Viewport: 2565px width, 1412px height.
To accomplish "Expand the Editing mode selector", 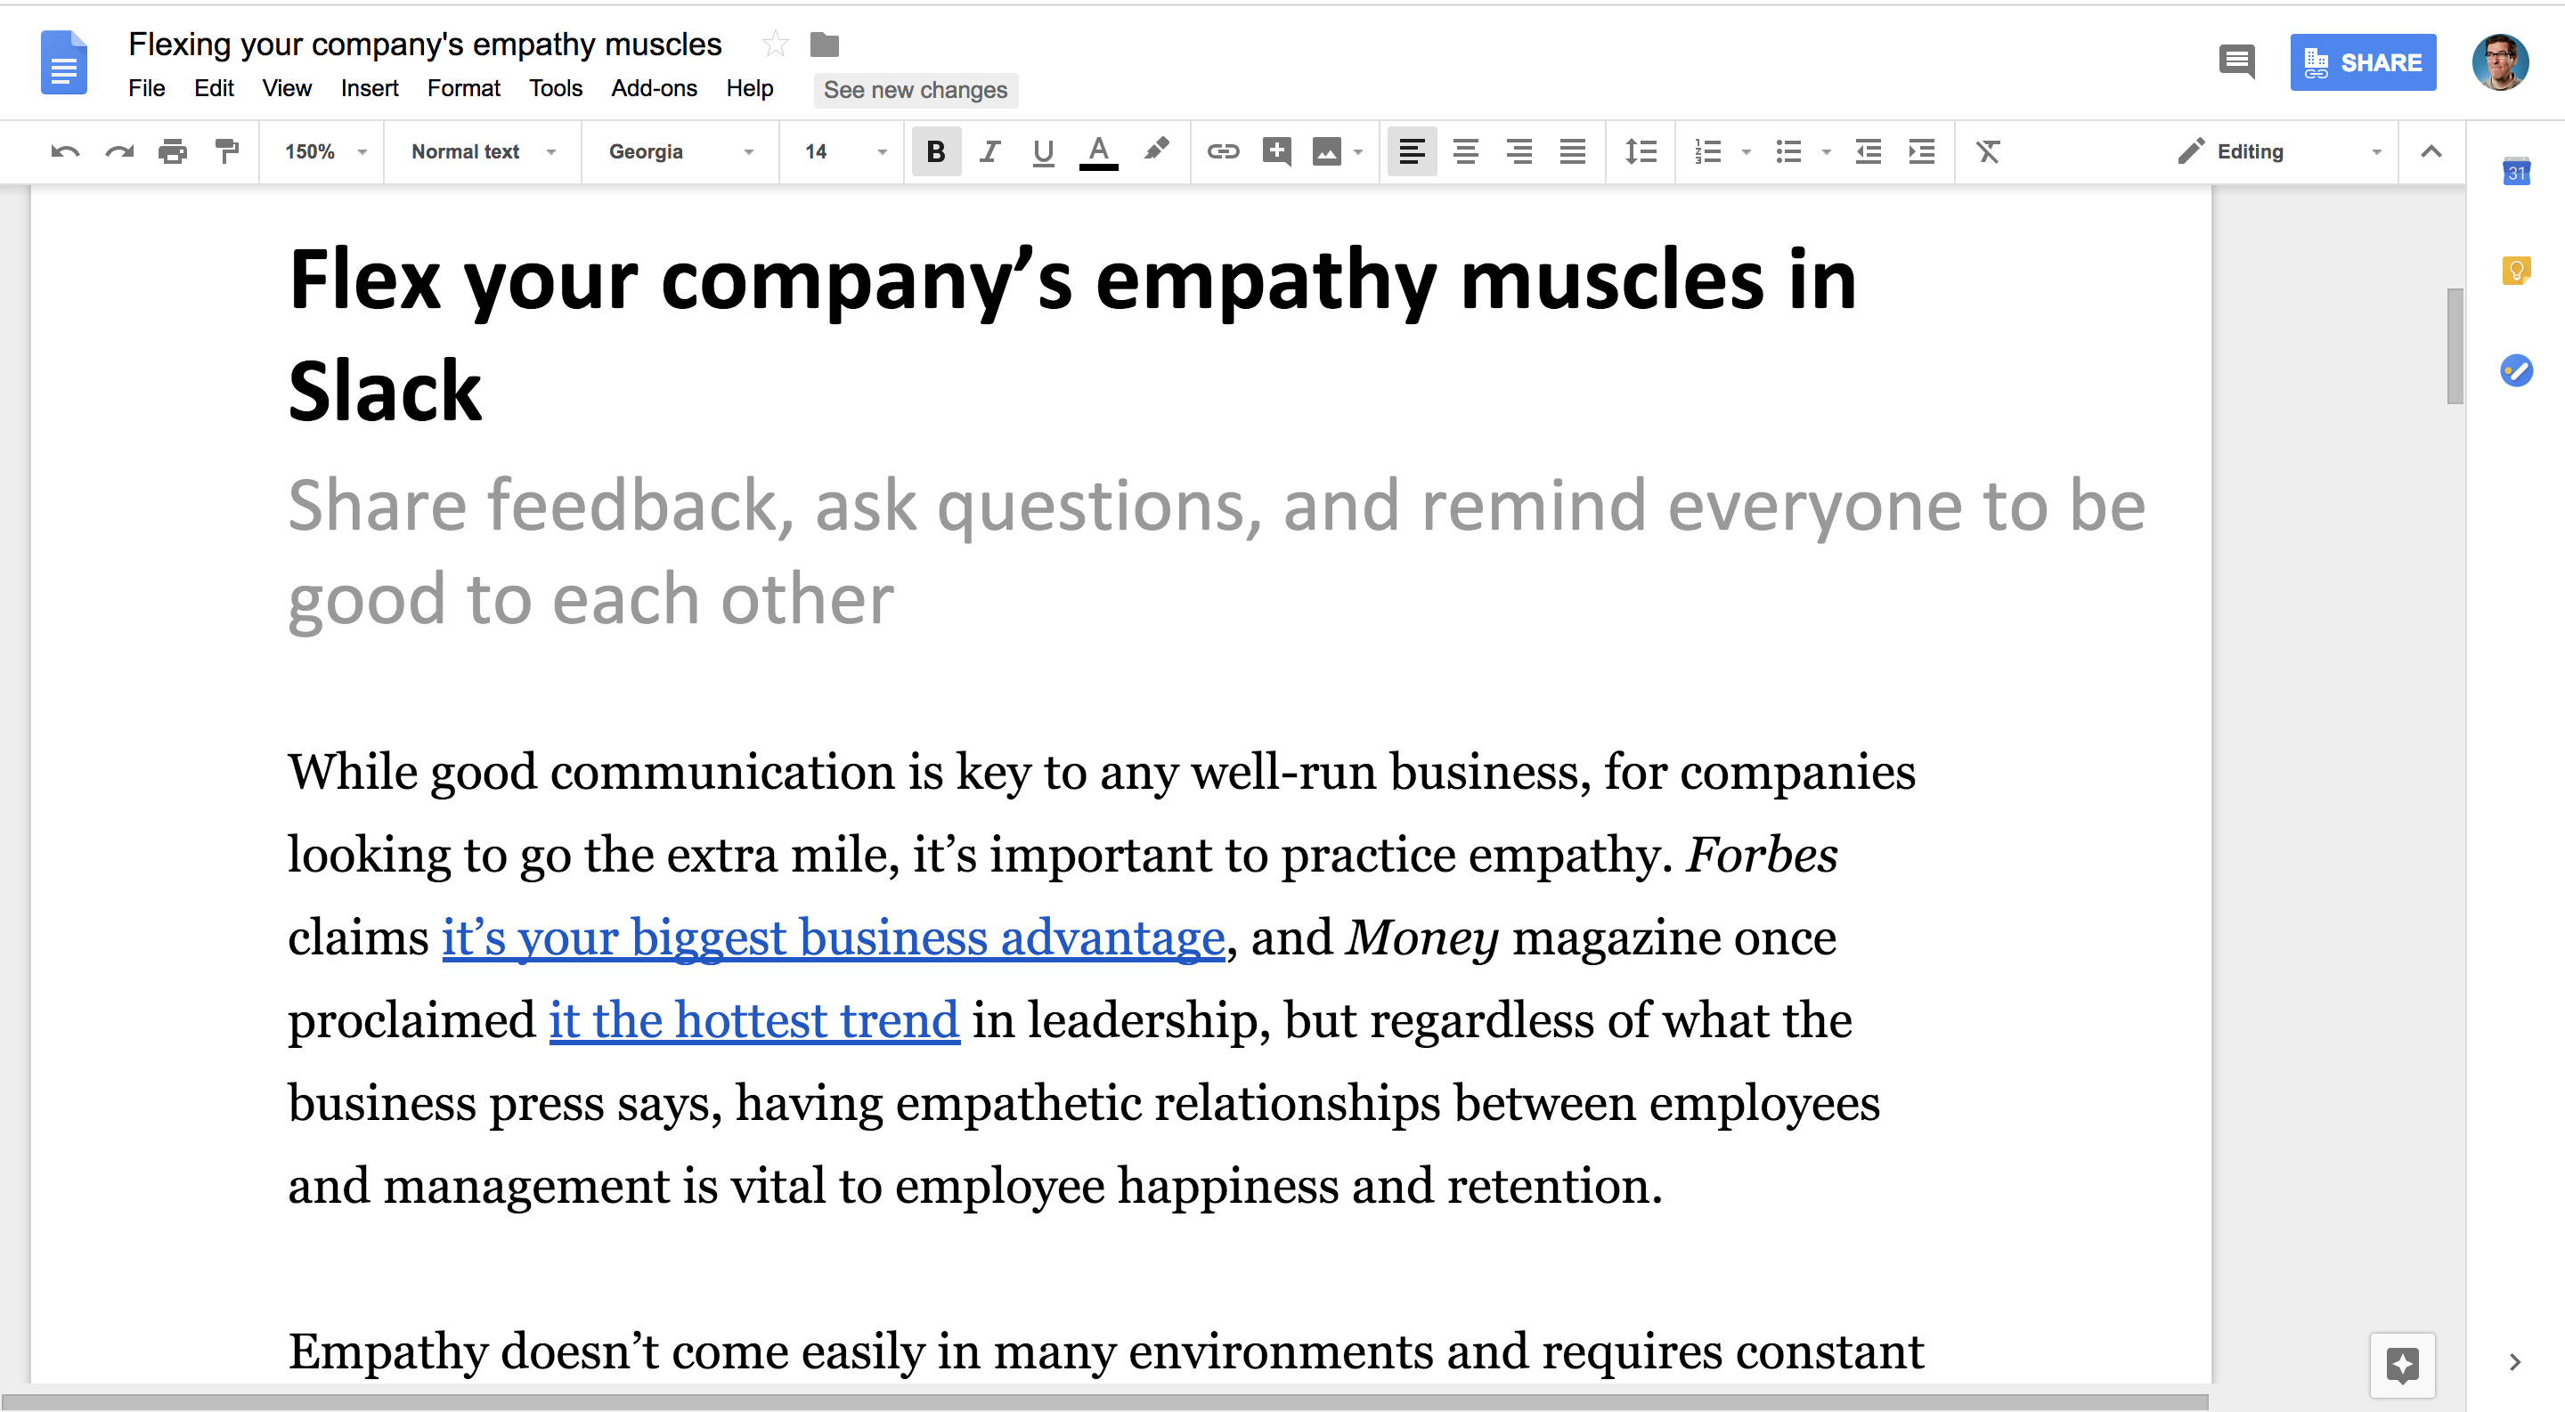I will 2378,151.
